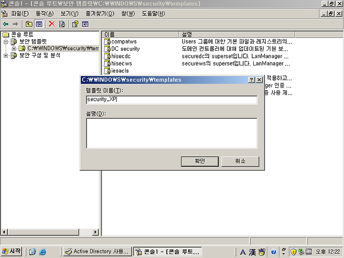The image size is (344, 258).
Task: Sort list by the 이름 column header
Action: 140,34
